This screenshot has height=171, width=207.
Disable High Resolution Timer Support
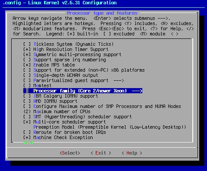[x=27, y=49]
